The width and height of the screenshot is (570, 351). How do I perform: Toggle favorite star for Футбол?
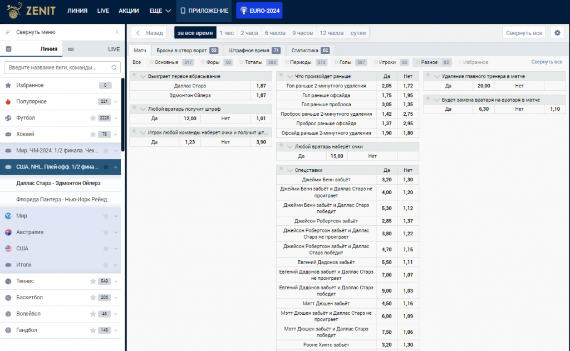[x=93, y=118]
